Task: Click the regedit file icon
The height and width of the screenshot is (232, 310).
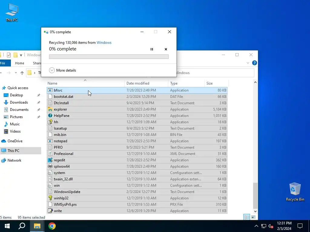Action: 50,160
